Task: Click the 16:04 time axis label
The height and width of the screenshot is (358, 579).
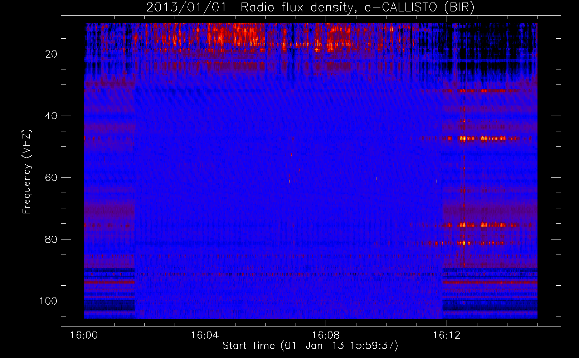Action: pos(205,335)
